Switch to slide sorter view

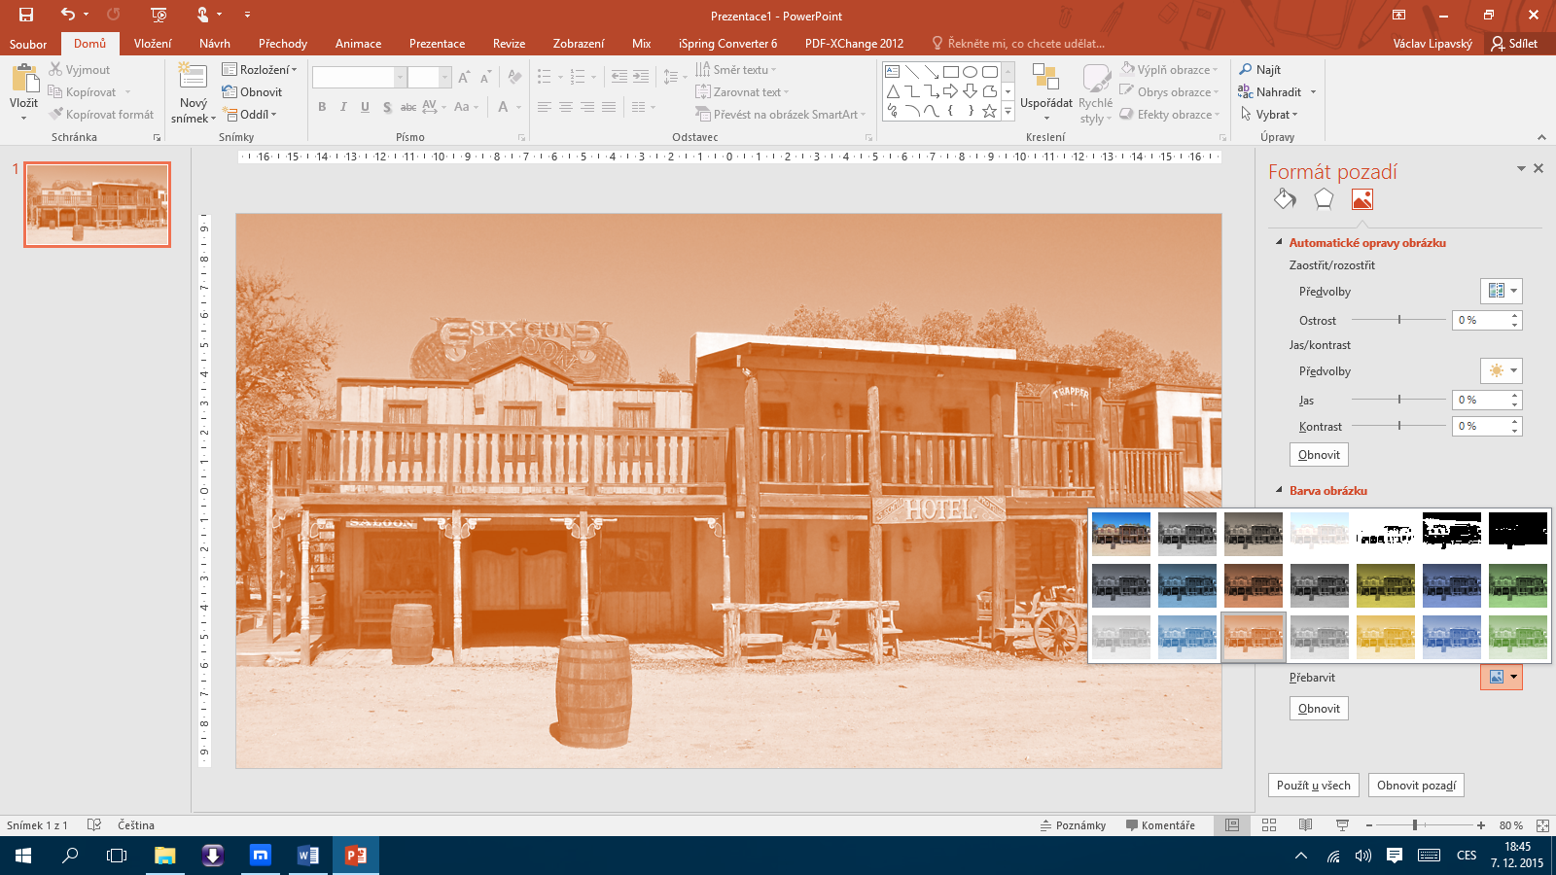[x=1269, y=824]
